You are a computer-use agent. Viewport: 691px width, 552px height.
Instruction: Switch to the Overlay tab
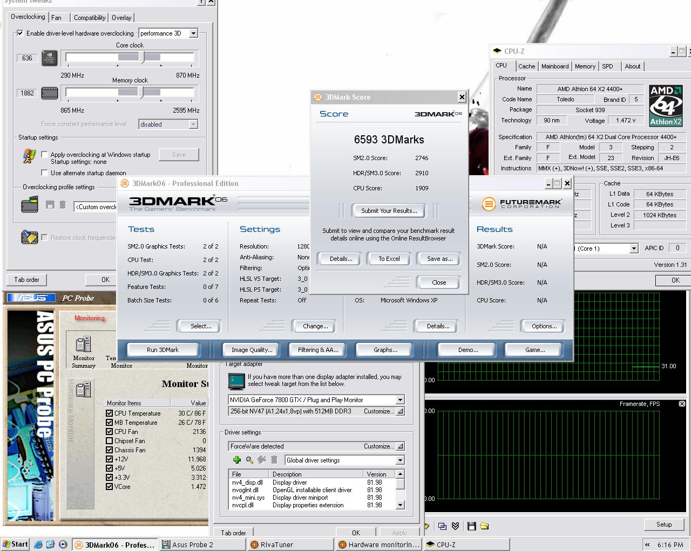click(121, 18)
